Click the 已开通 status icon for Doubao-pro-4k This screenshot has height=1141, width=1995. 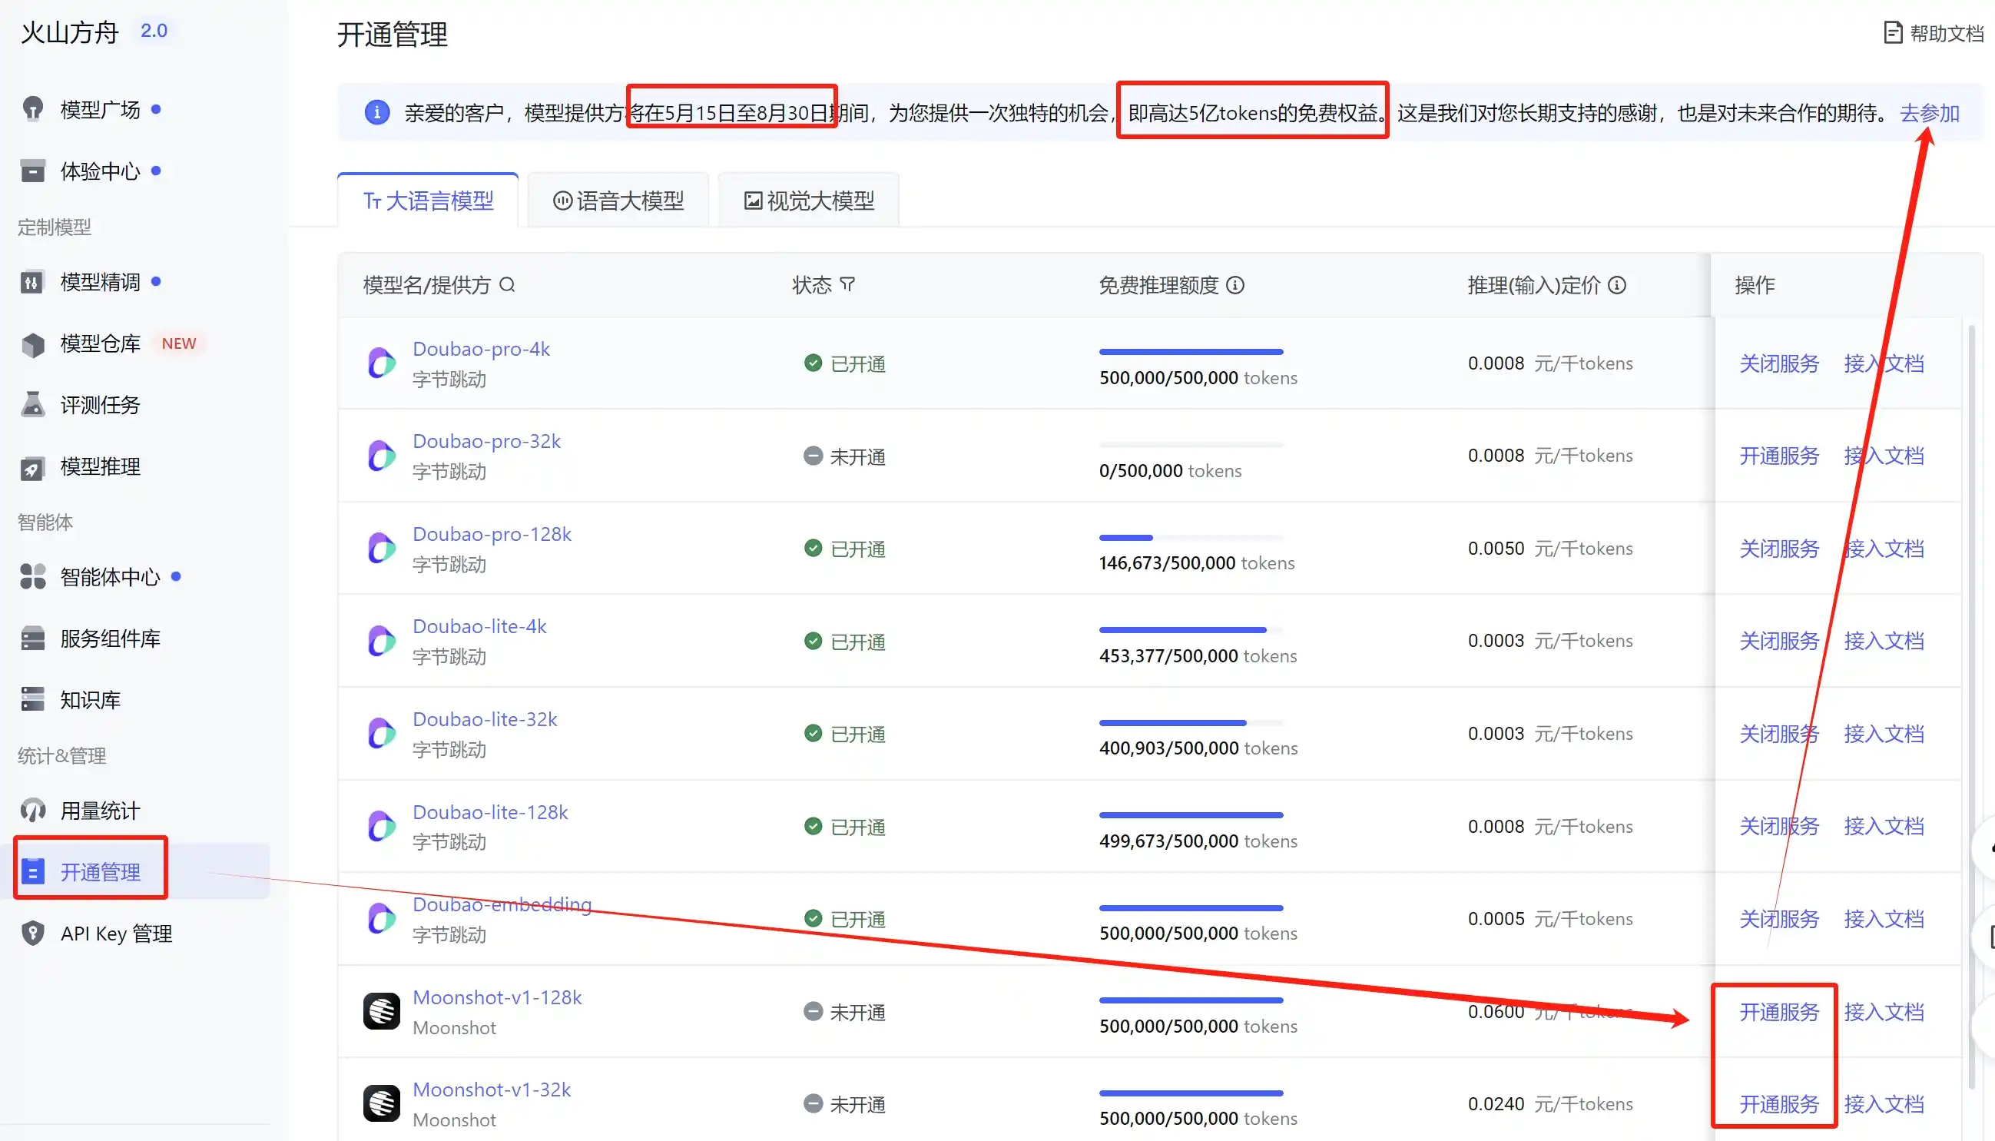(x=813, y=363)
